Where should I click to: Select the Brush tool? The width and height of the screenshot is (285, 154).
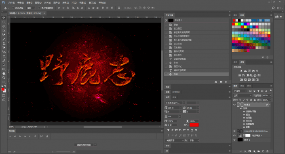click(x=4, y=39)
